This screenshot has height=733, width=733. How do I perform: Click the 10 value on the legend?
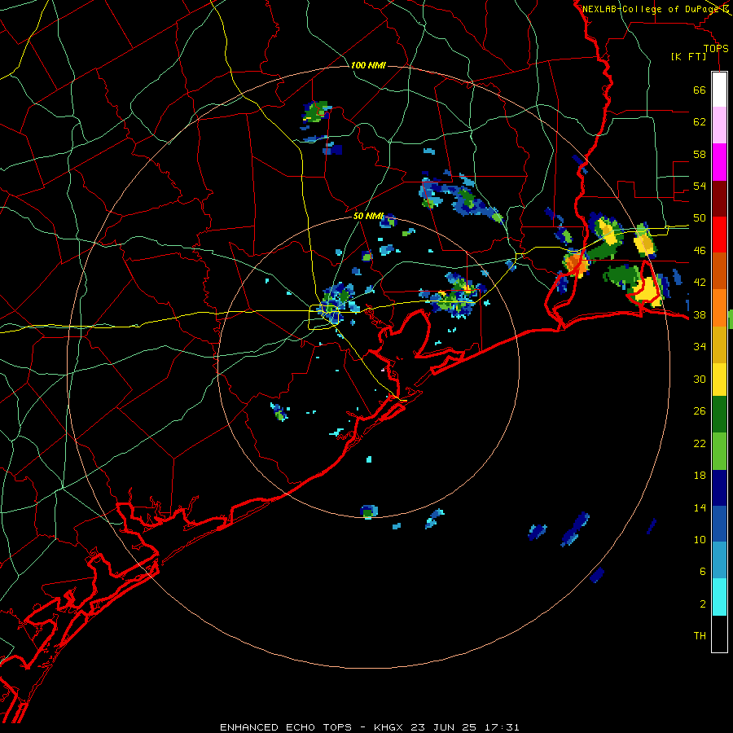(x=700, y=539)
